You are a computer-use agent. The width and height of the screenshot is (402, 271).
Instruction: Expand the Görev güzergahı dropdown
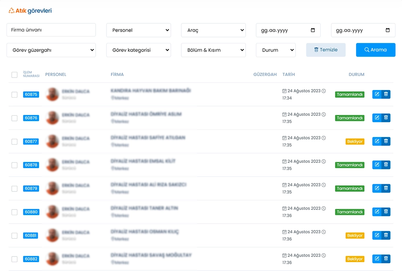[x=51, y=50]
